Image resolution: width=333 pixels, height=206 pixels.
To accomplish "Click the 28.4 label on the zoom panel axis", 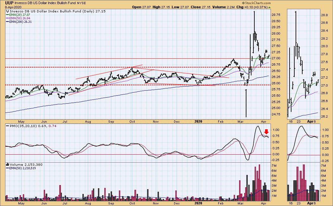I will [x=324, y=30].
